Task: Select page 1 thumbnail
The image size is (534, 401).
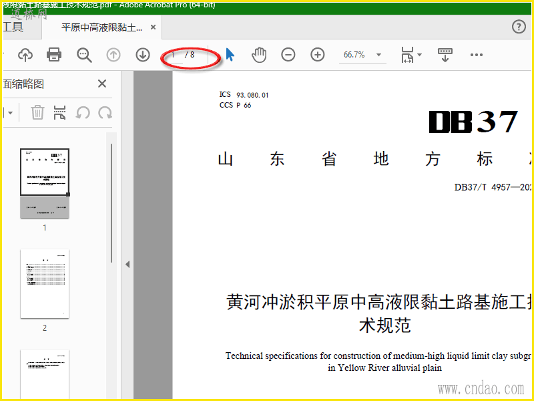Action: 45,183
